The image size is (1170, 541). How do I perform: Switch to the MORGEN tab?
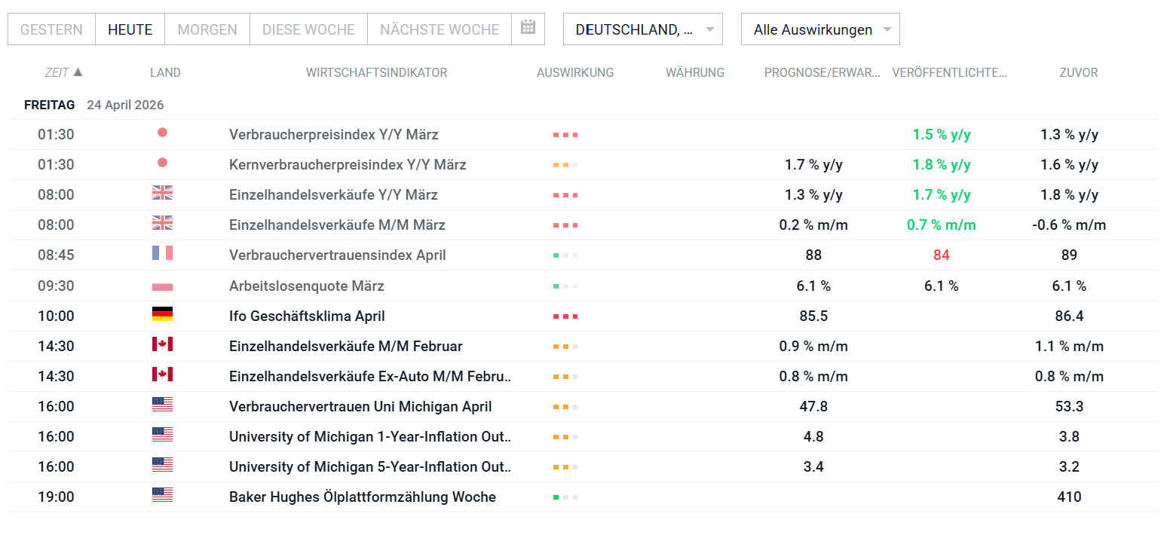click(207, 29)
